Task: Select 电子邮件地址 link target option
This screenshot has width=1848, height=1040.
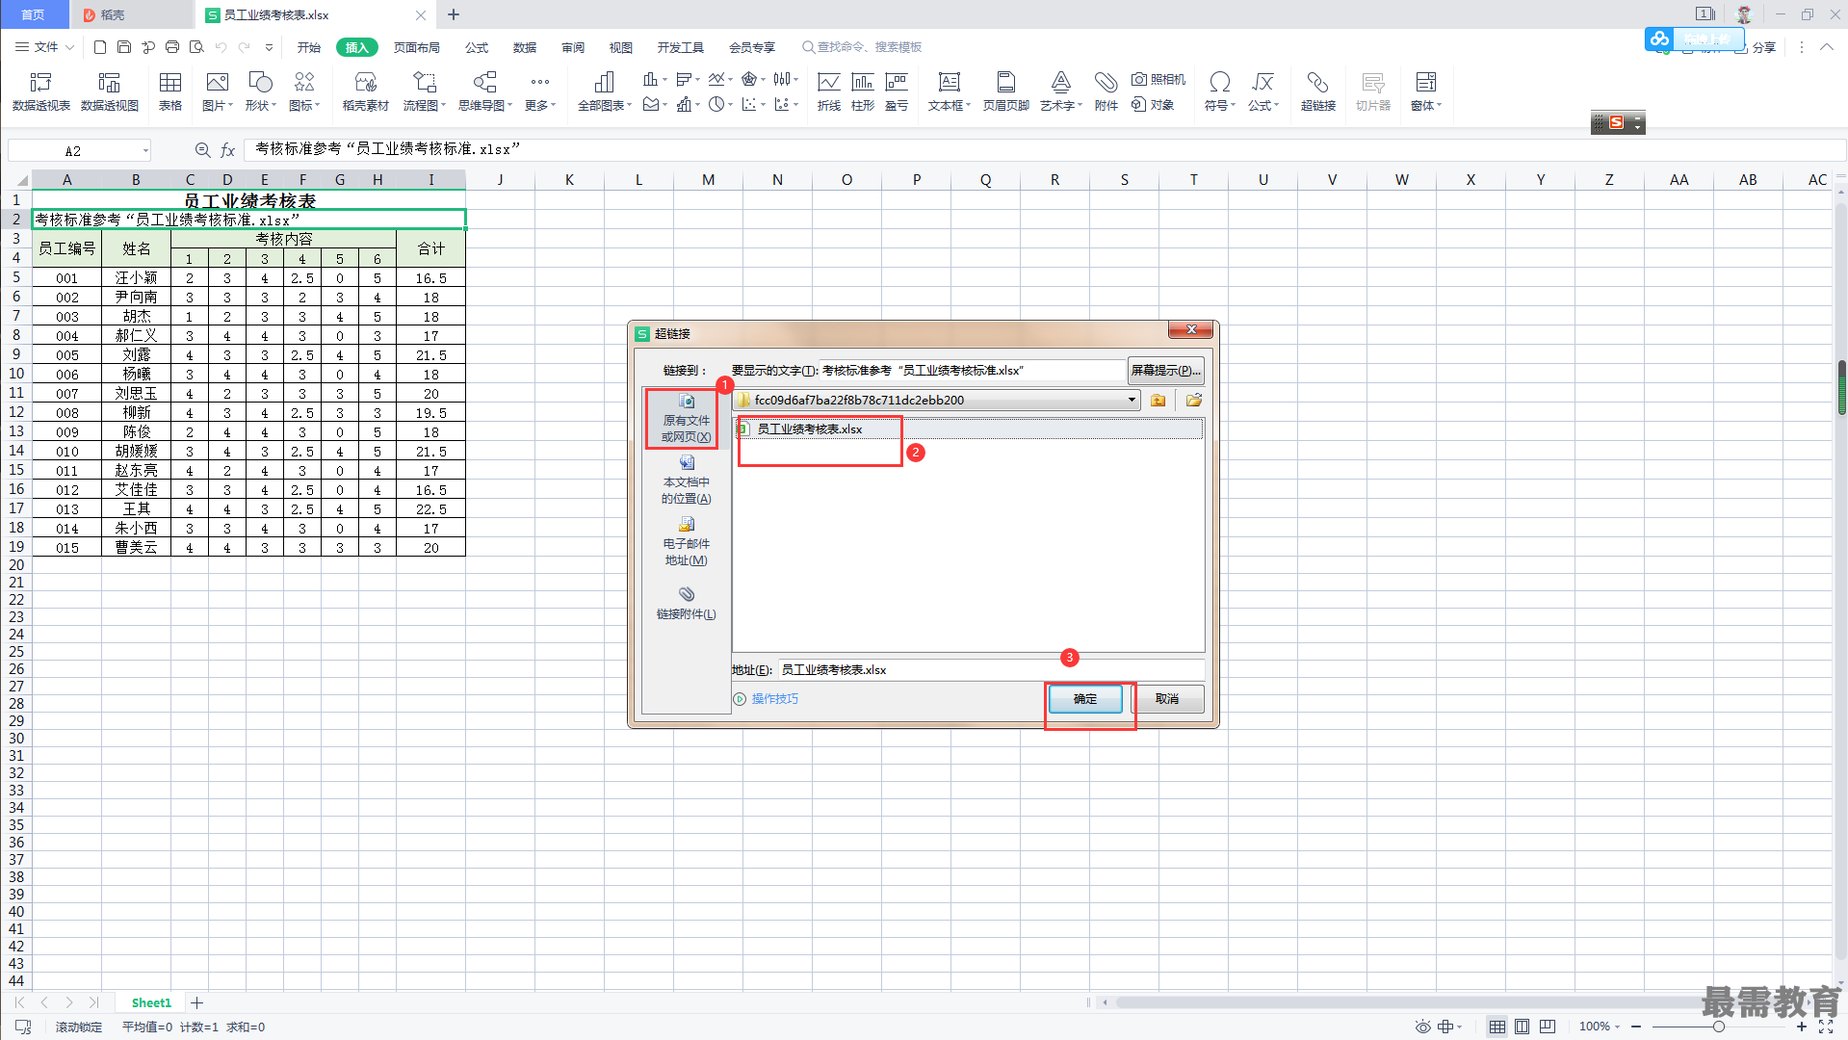Action: pos(687,542)
